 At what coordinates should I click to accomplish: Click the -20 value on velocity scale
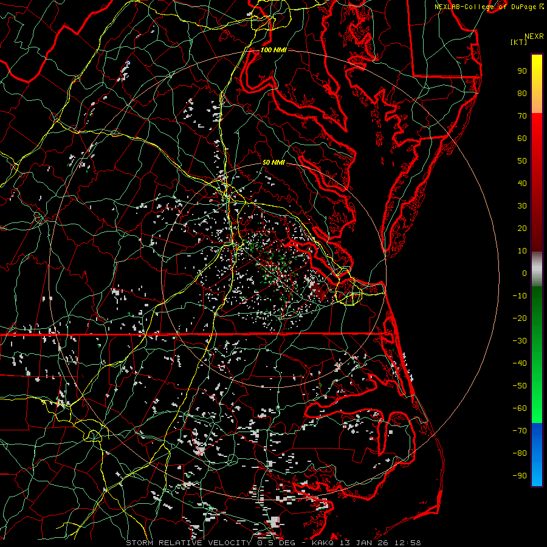(x=520, y=318)
